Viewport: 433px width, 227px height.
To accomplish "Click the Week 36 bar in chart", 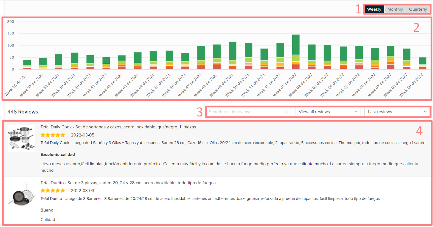I will click(27, 65).
